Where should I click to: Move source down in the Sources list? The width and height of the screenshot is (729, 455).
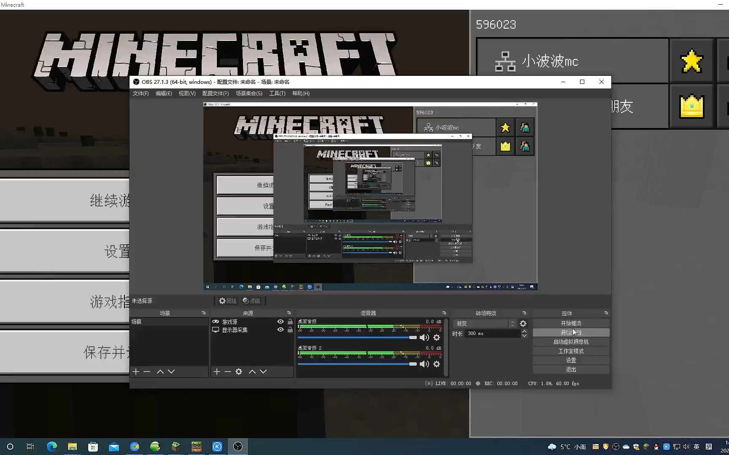coord(263,372)
